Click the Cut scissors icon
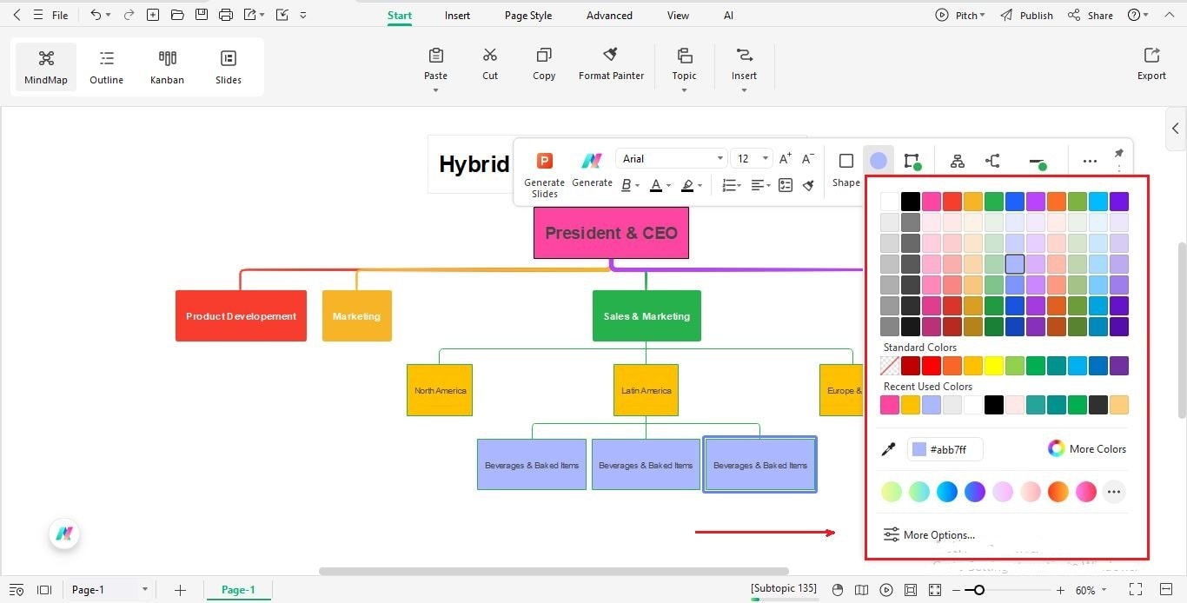The image size is (1187, 603). click(x=490, y=55)
